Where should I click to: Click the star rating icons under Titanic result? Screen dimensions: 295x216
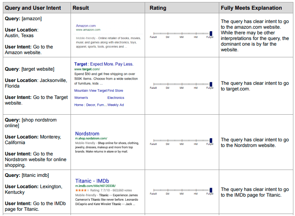pos(82,190)
